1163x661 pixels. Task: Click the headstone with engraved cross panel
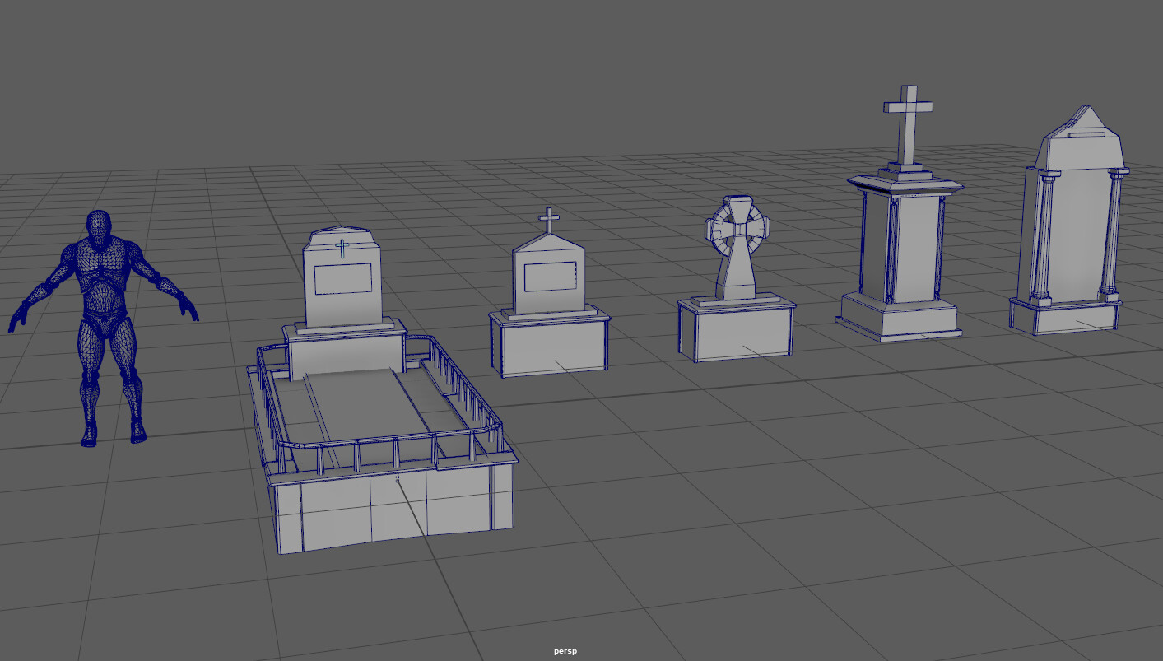[344, 280]
